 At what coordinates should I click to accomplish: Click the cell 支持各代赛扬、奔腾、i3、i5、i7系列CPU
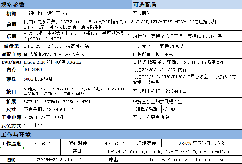(187, 62)
